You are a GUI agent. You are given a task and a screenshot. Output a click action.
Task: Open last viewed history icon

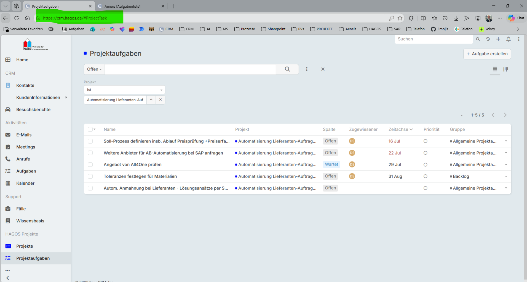[488, 39]
